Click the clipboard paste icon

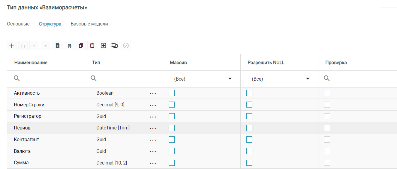click(x=92, y=46)
